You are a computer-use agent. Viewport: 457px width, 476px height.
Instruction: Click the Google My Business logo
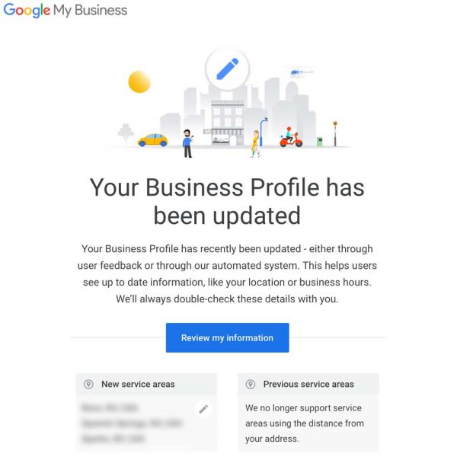click(66, 11)
